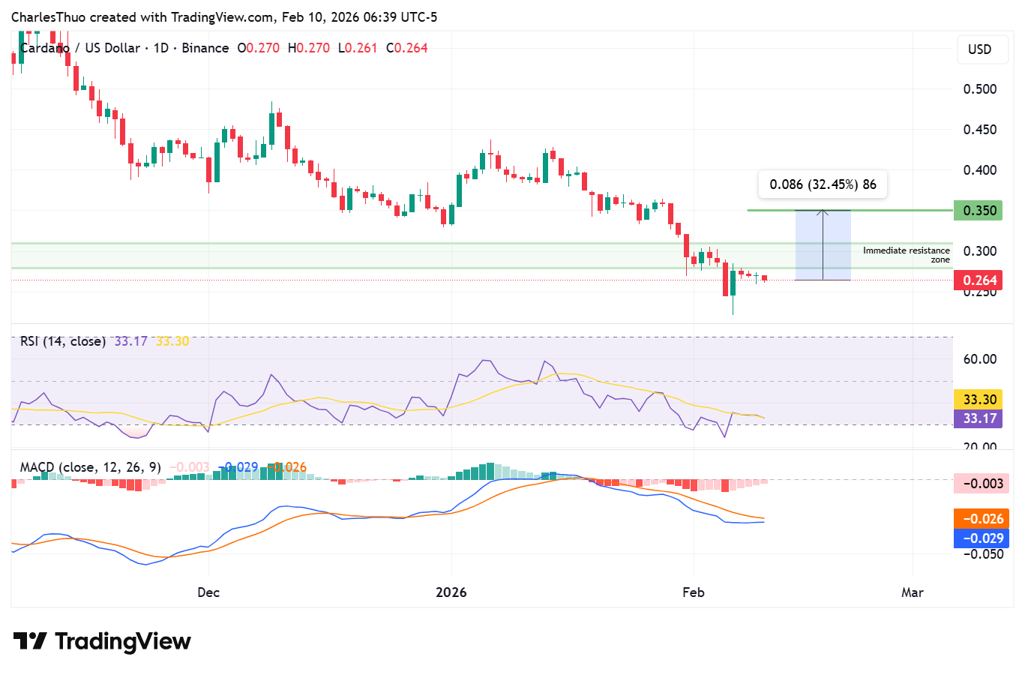The width and height of the screenshot is (1025, 675).
Task: Open the Binance exchange label in legend
Action: pos(205,47)
